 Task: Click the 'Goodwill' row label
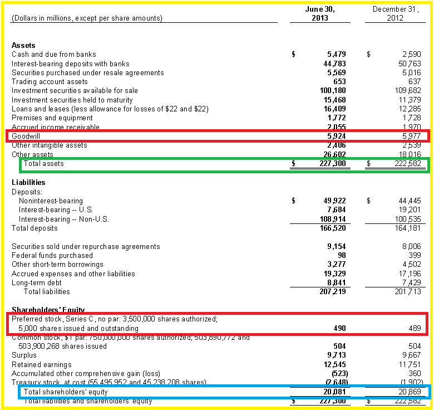[26, 136]
